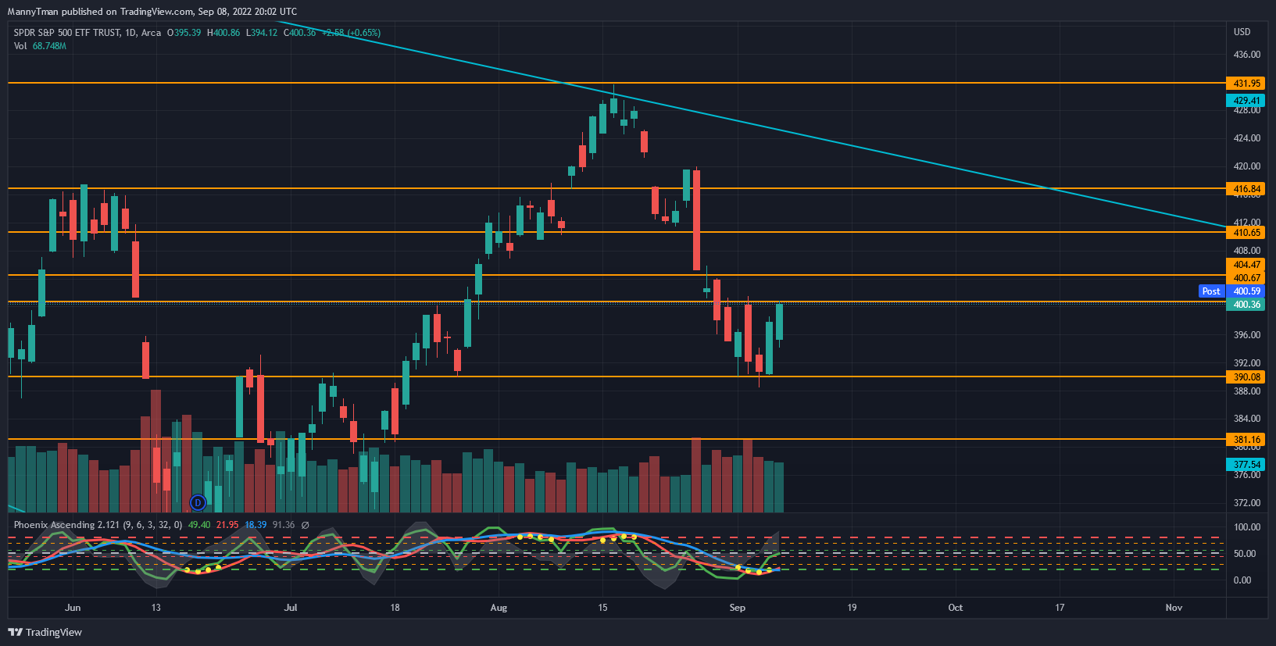
Task: Click the orange 431.95 price label
Action: (1246, 84)
